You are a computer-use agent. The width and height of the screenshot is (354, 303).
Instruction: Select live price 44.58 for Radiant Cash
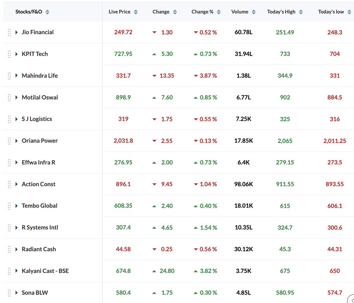[123, 249]
